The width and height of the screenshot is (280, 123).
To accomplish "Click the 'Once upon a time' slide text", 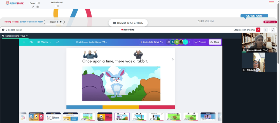I will click(115, 61).
